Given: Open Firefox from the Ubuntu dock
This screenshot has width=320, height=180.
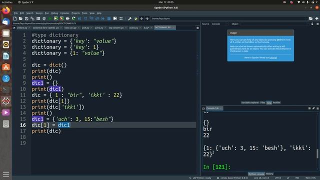Looking at the screenshot, I should [x=6, y=10].
